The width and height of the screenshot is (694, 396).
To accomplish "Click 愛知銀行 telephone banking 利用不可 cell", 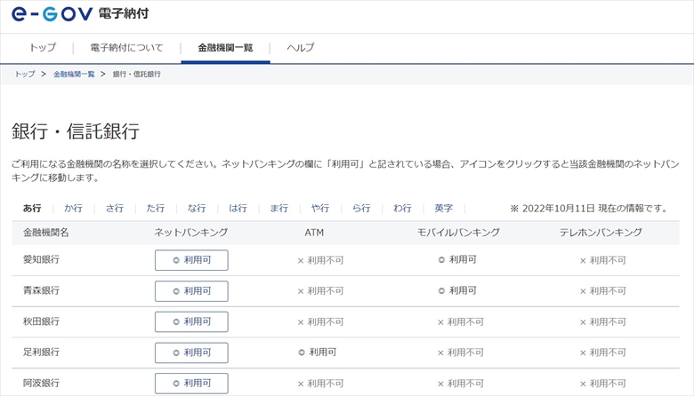I will click(x=603, y=260).
